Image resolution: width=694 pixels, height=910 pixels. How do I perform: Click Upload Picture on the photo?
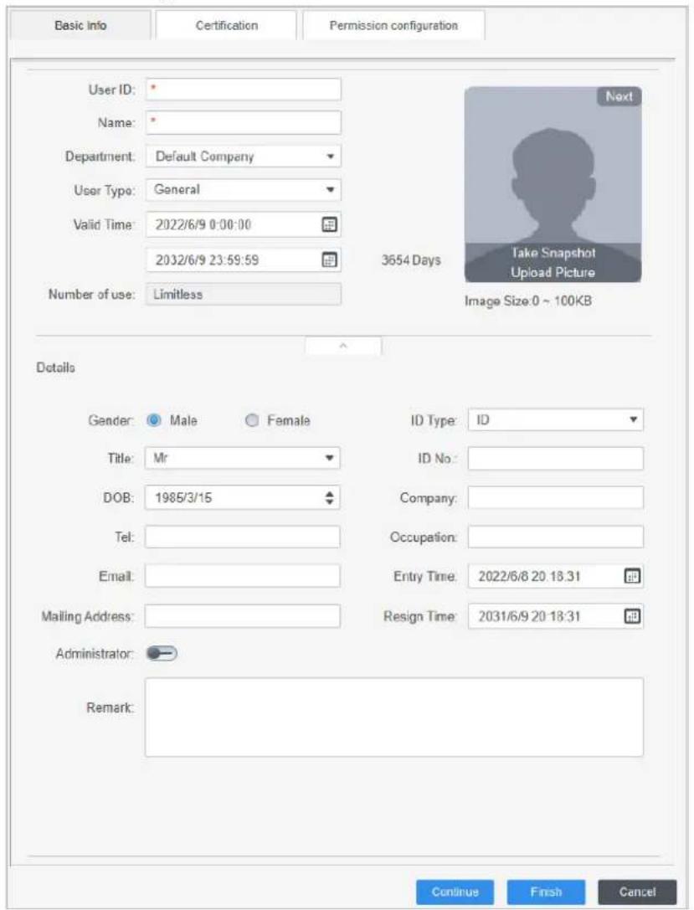(x=553, y=272)
